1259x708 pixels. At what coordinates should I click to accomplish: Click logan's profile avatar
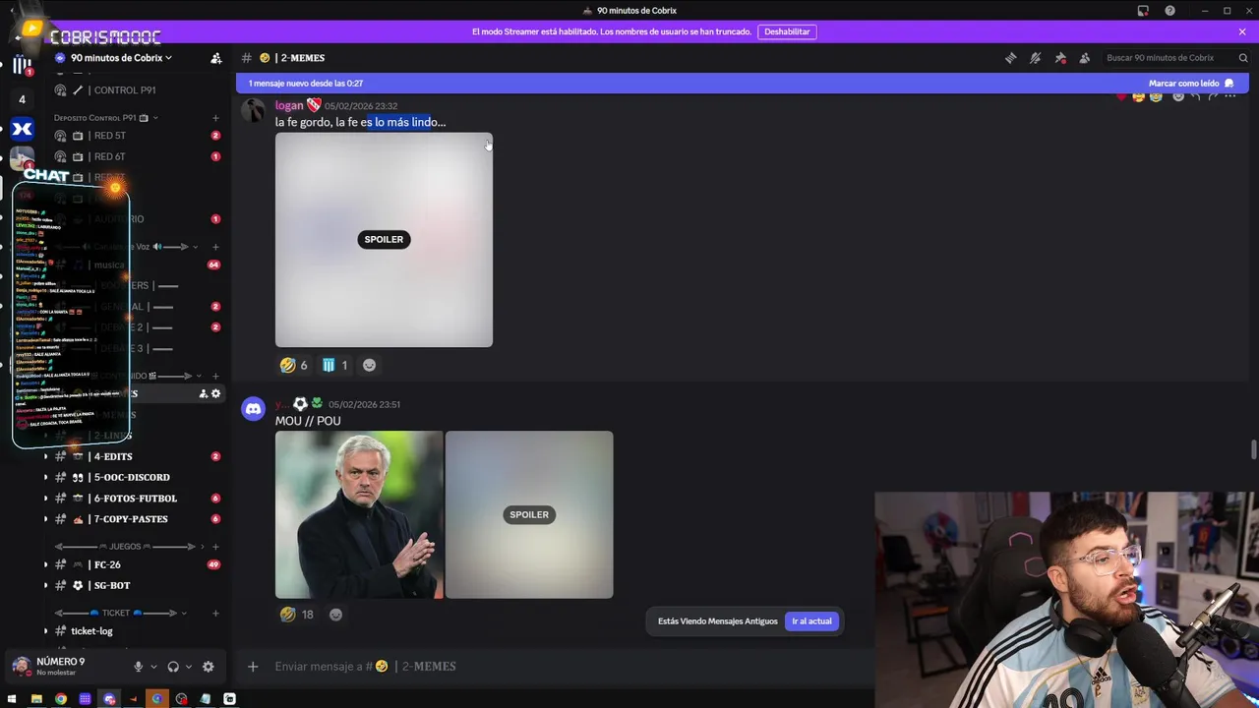[x=254, y=109]
